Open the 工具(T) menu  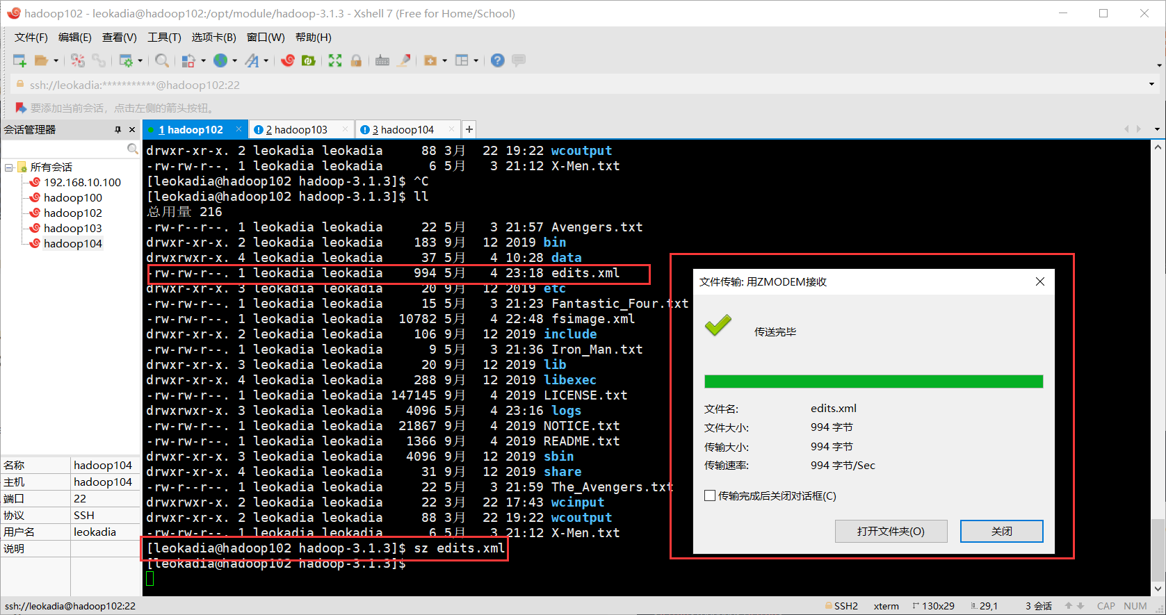click(x=164, y=38)
